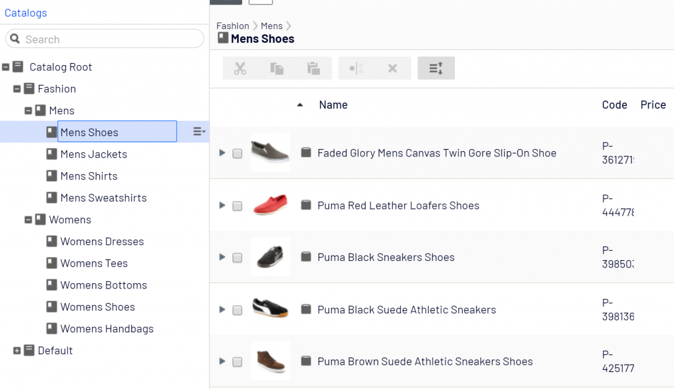This screenshot has width=674, height=389.
Task: Click the ascending sort arrow in header
Action: pos(300,104)
